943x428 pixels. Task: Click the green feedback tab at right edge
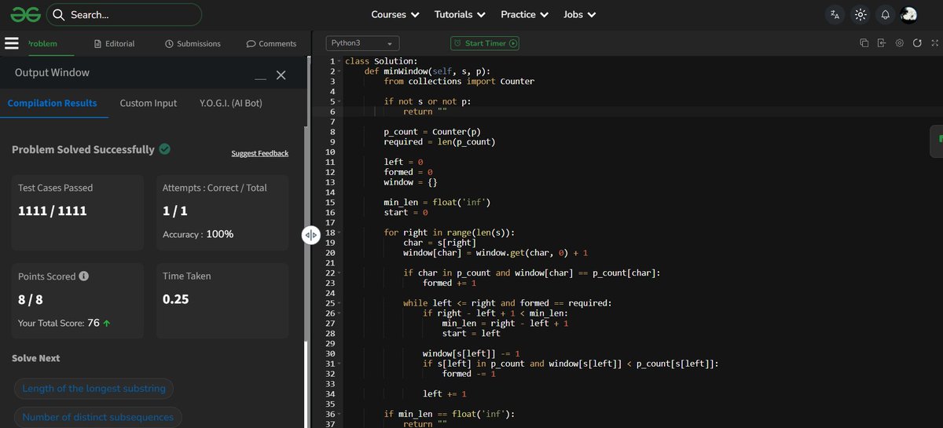click(x=937, y=141)
